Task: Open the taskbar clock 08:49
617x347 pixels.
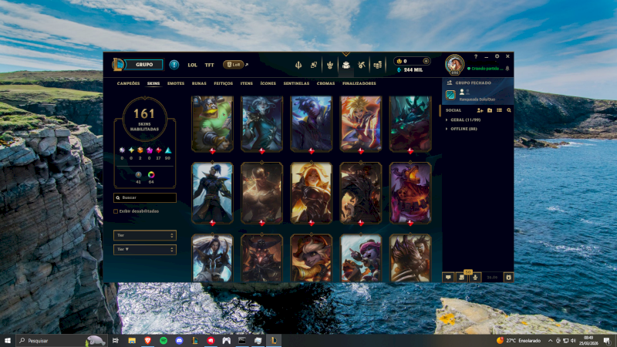Action: (x=588, y=340)
